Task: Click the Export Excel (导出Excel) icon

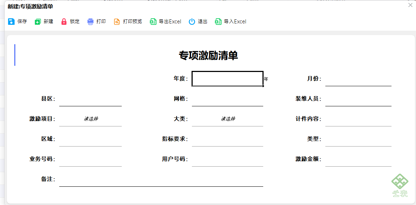Action: pyautogui.click(x=153, y=22)
